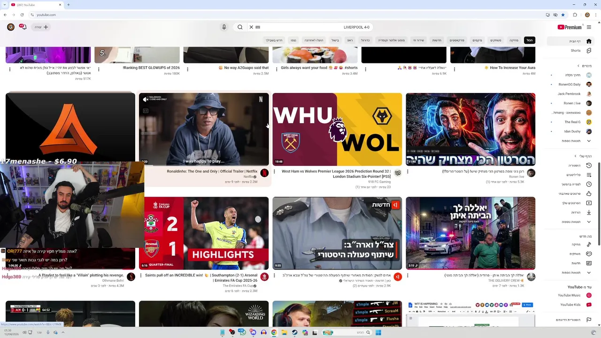Select the Podcasts (פודקאסטים) filter chip

[x=456, y=40]
